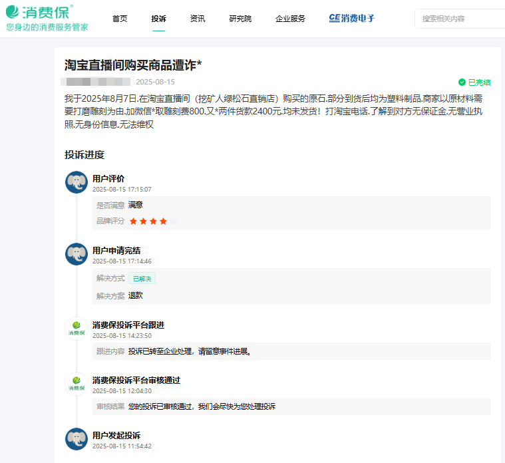Select the 投诉 navigation tab
The height and width of the screenshot is (463, 505).
(159, 19)
